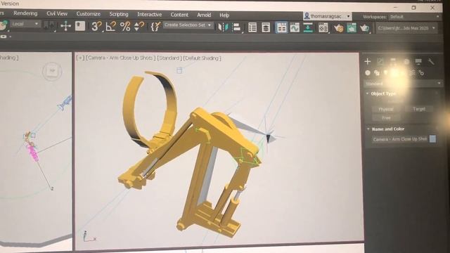Toggle the Layer Explorer icon

click(x=266, y=28)
